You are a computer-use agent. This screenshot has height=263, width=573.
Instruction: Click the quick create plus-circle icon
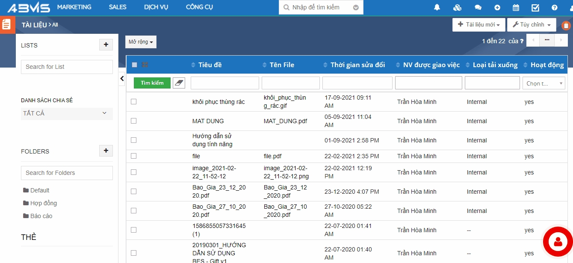click(497, 7)
